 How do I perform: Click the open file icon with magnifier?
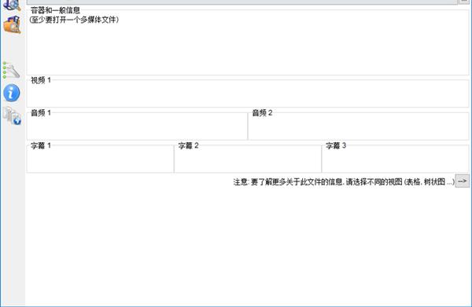12,5
